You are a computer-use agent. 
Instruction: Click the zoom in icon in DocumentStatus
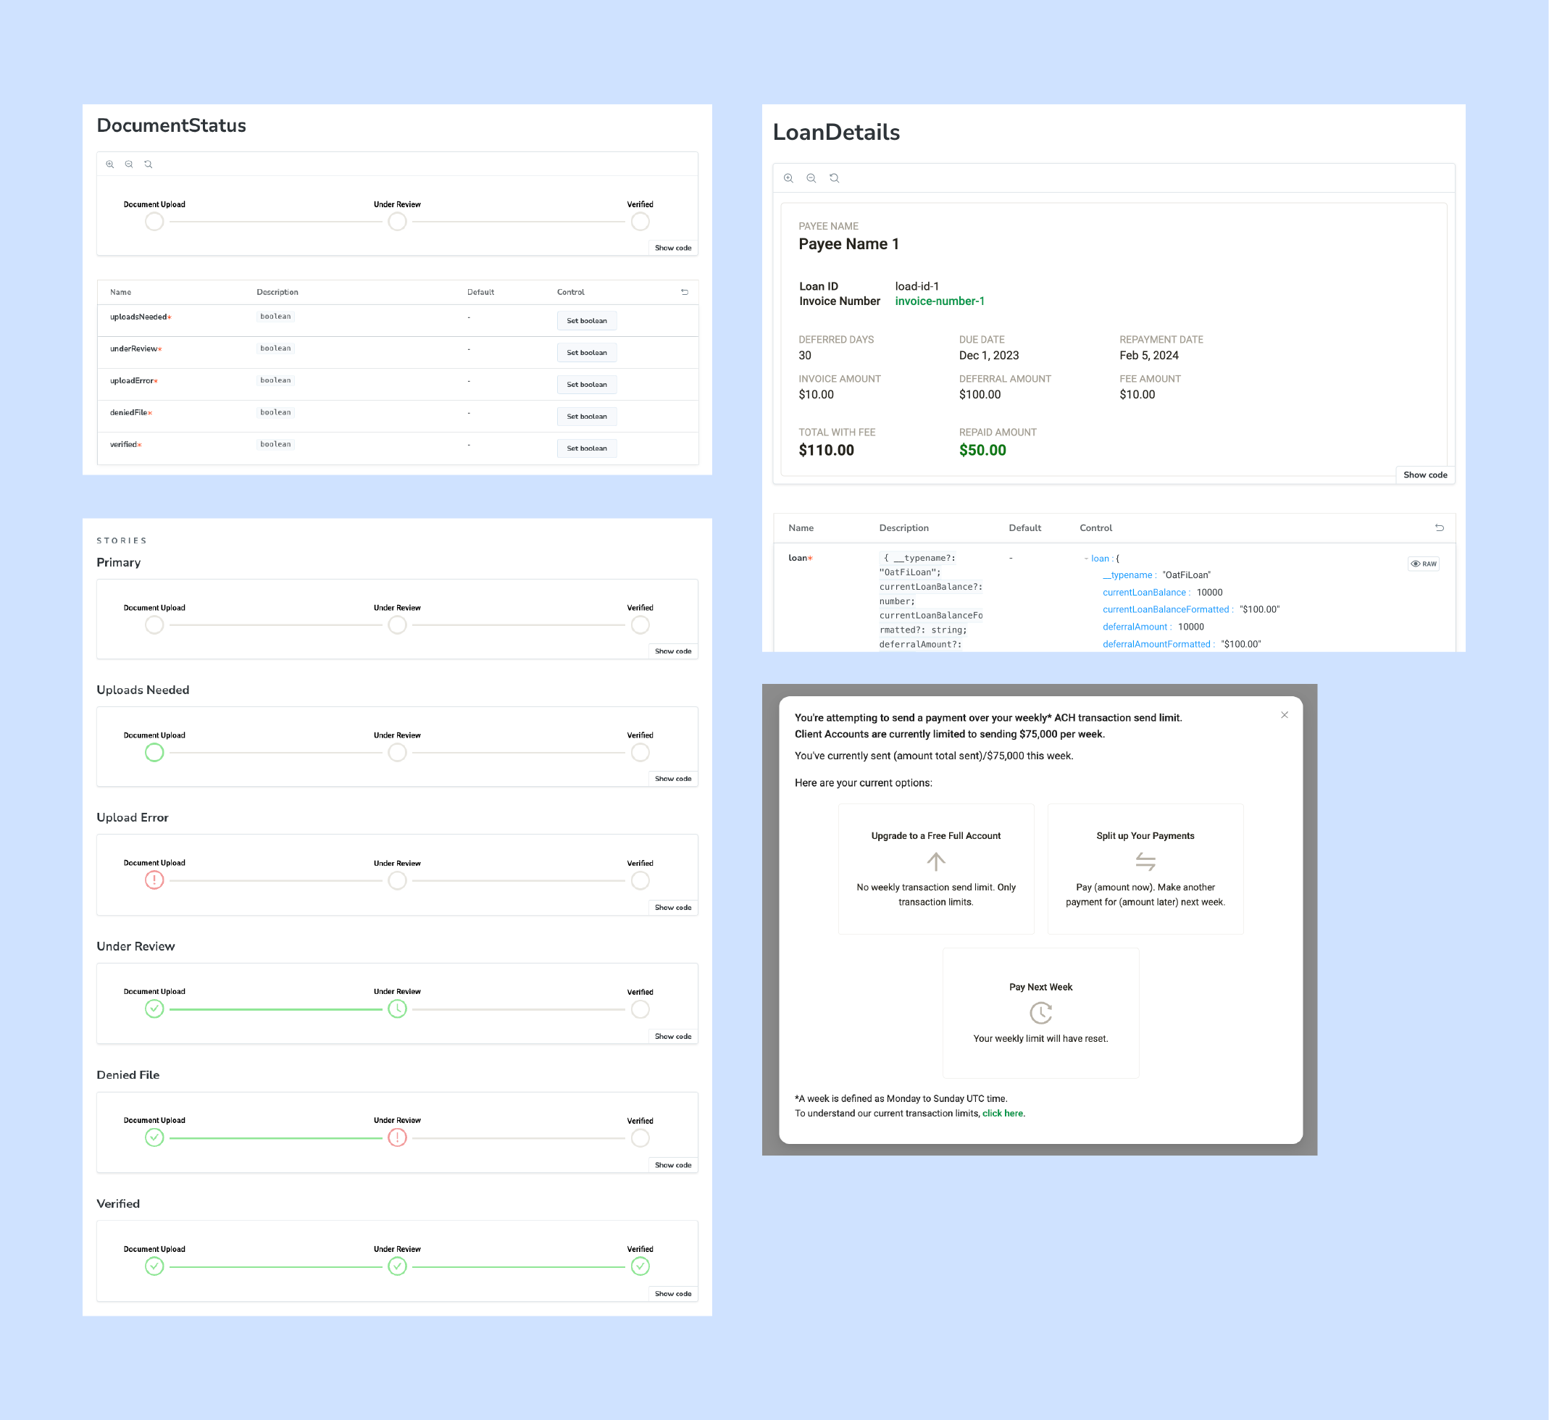(x=109, y=163)
